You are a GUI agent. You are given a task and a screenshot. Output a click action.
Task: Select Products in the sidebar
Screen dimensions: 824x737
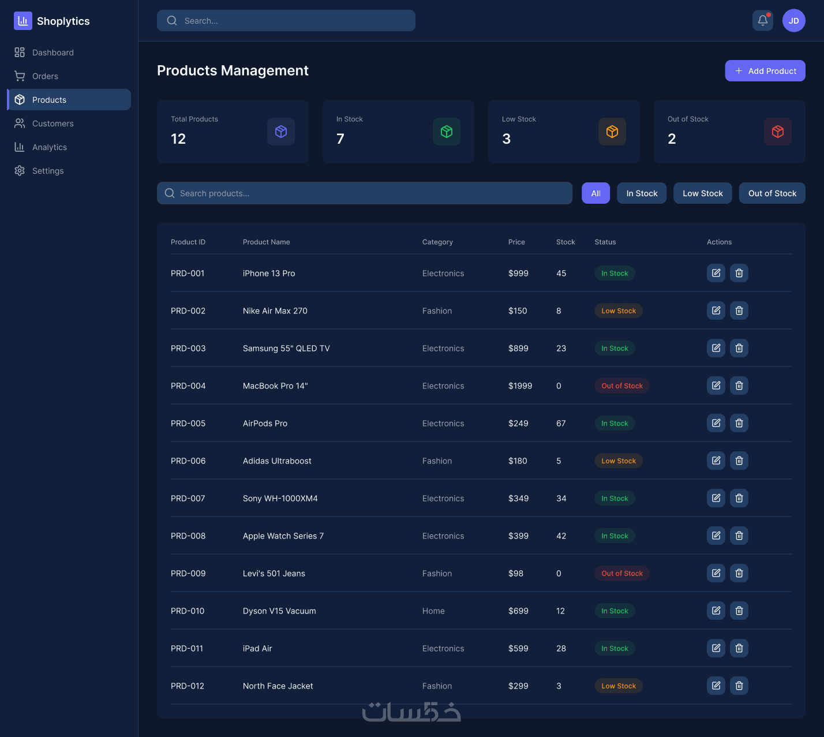tap(69, 100)
